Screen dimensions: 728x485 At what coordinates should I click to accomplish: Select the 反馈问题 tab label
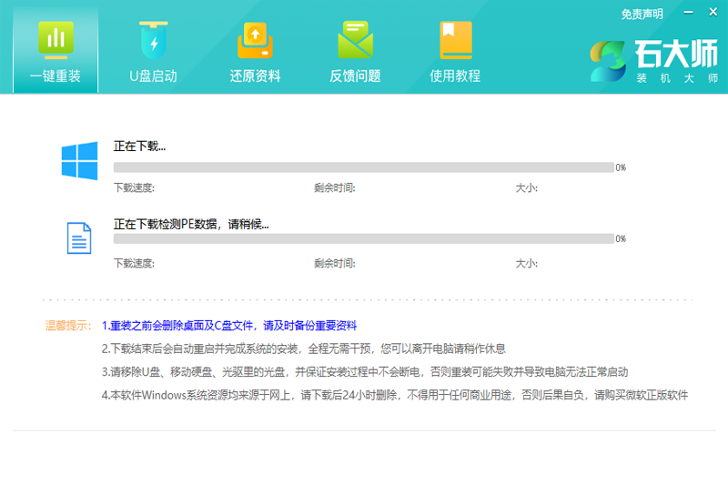point(355,76)
